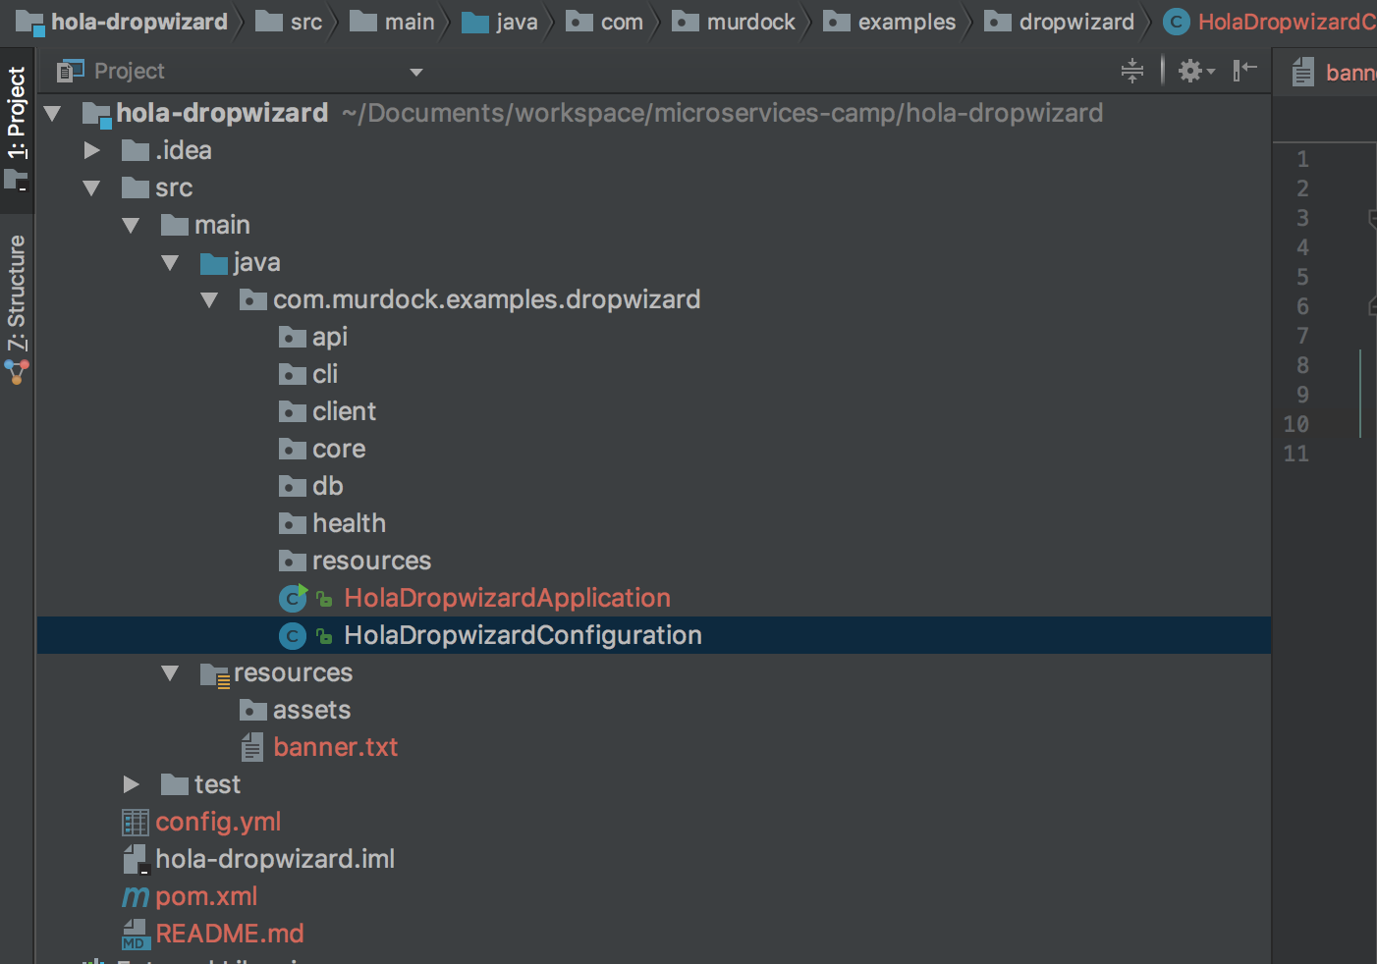This screenshot has width=1377, height=964.
Task: Switch to the banner.txt editor tab
Action: pyautogui.click(x=1336, y=73)
